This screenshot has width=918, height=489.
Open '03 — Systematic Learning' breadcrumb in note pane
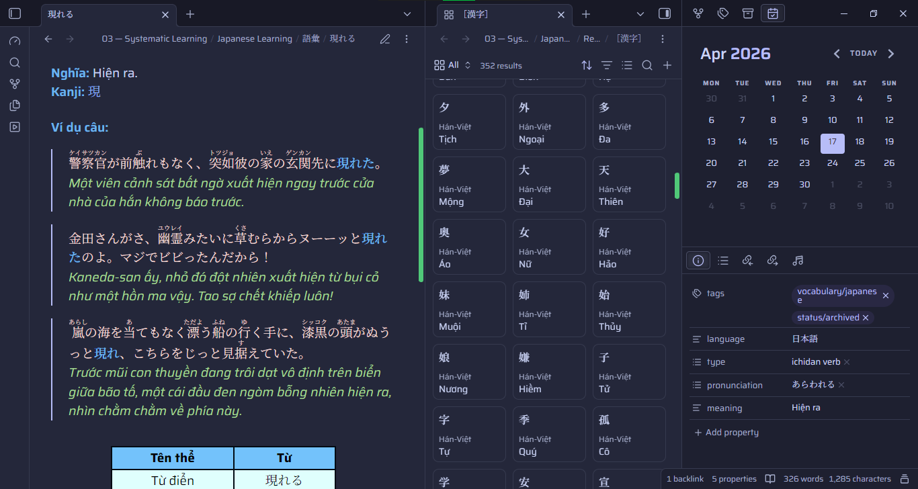pos(155,39)
